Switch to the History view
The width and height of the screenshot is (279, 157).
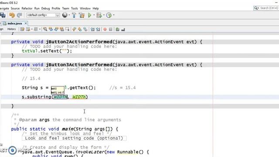tap(12, 29)
